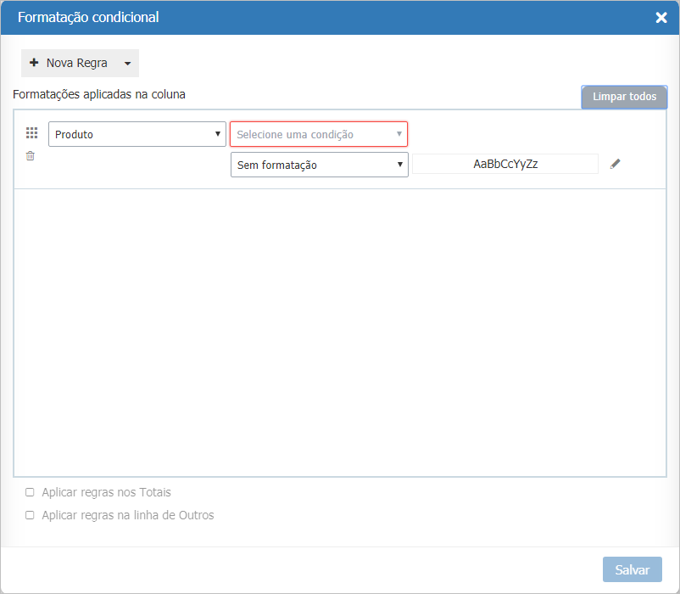680x594 pixels.
Task: Open the Sem formatação dropdown
Action: click(x=319, y=164)
